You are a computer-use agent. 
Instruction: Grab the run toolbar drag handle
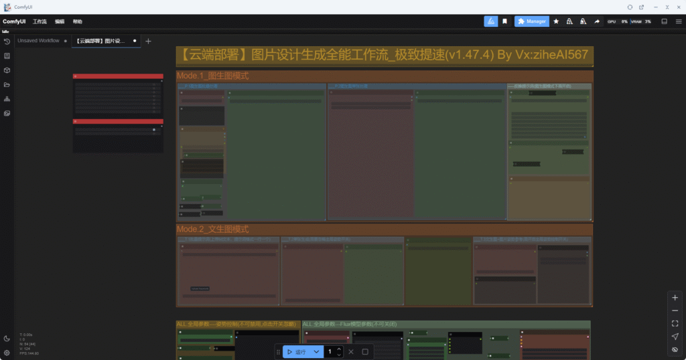278,352
